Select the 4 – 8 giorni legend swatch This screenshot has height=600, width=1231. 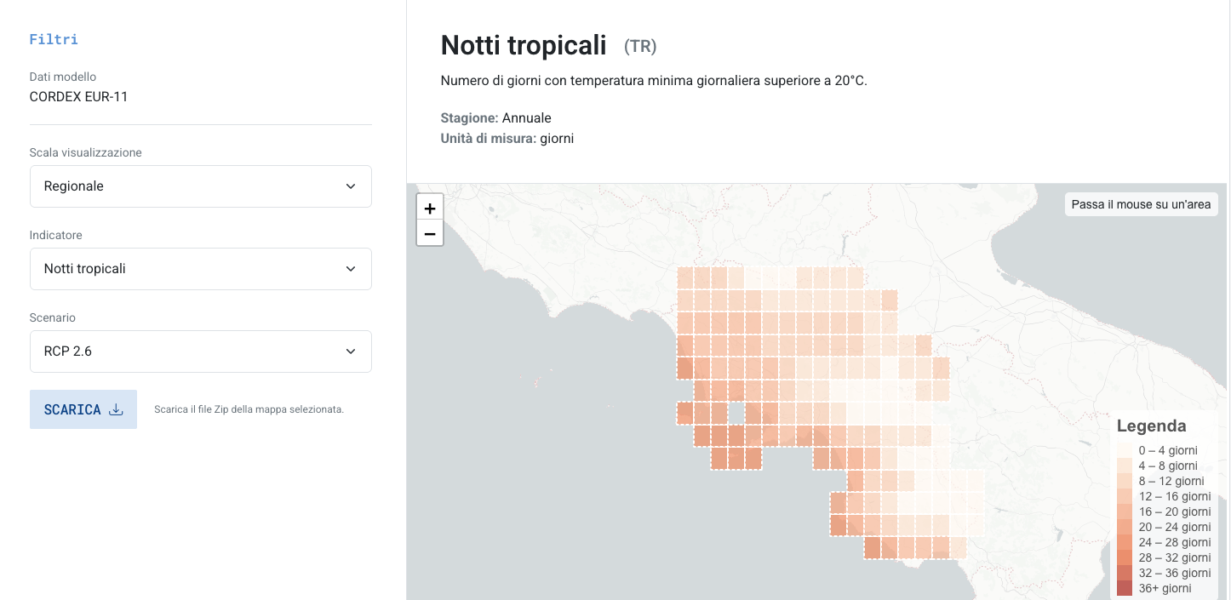[x=1125, y=466]
